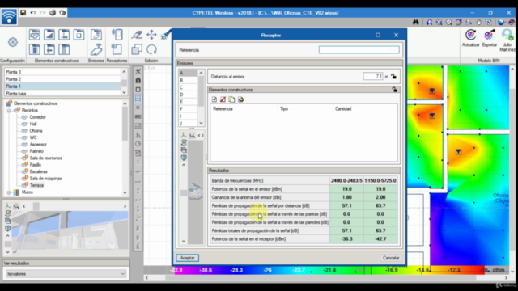The height and width of the screenshot is (291, 518).
Task: Click the router icon in Emisores group
Action: (x=96, y=49)
